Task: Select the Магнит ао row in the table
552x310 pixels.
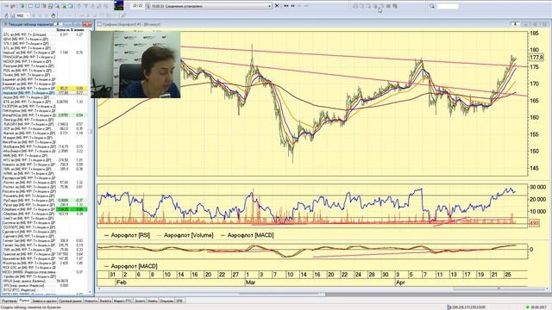Action: point(46,133)
